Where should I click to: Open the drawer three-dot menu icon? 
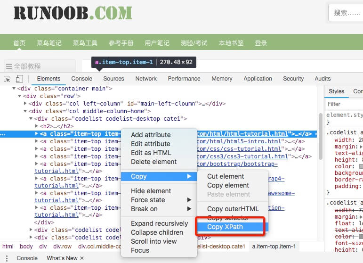click(x=7, y=258)
